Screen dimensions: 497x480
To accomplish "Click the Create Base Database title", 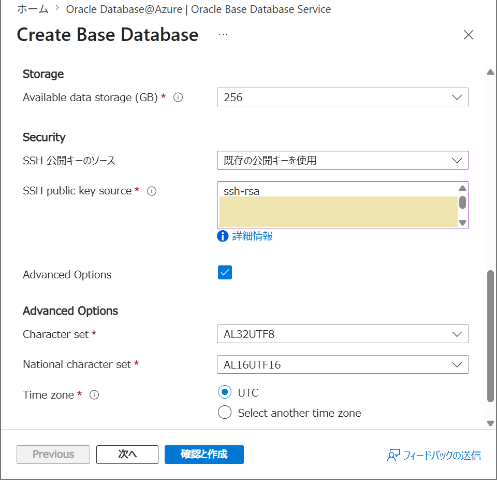I will (x=108, y=35).
